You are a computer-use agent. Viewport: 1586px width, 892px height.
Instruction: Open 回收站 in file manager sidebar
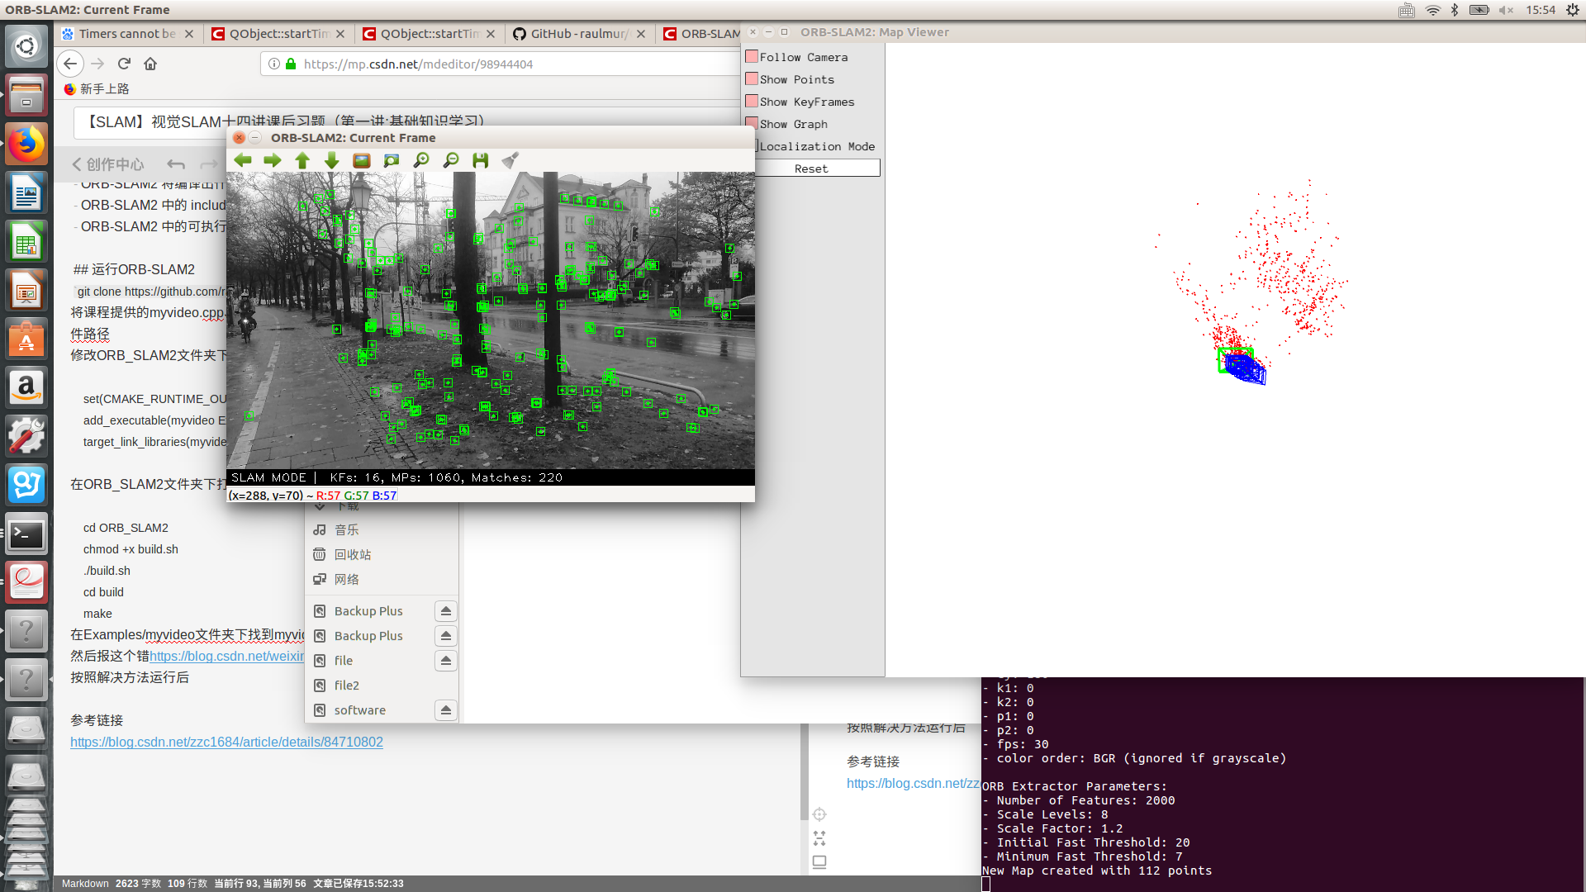(x=353, y=554)
